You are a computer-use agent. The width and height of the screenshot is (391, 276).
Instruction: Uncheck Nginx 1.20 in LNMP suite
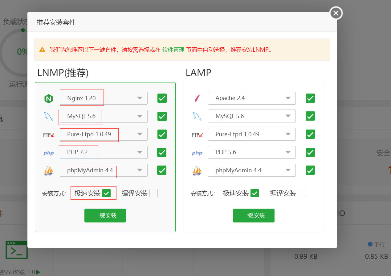click(162, 98)
